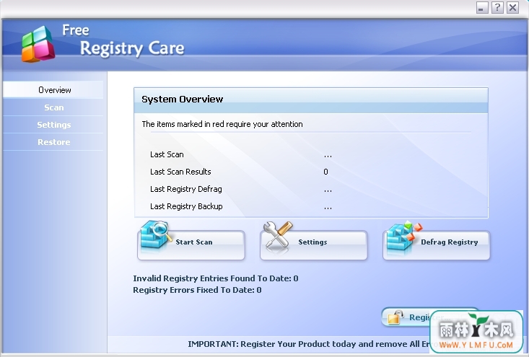Viewport: 529px width, 357px height.
Task: Click the padlock icon on Register button
Action: (x=395, y=317)
